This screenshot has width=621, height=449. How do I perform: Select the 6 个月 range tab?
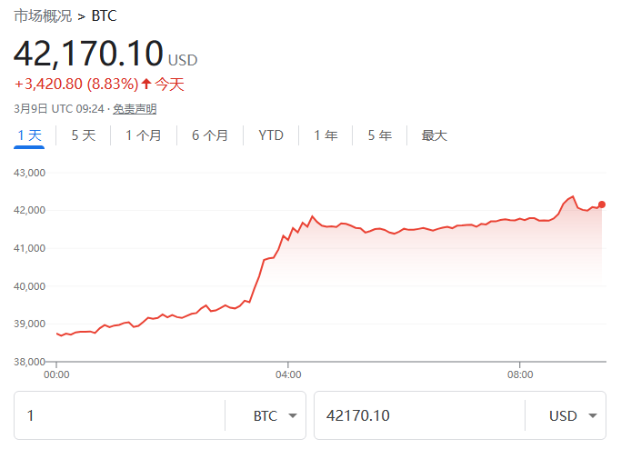point(210,135)
